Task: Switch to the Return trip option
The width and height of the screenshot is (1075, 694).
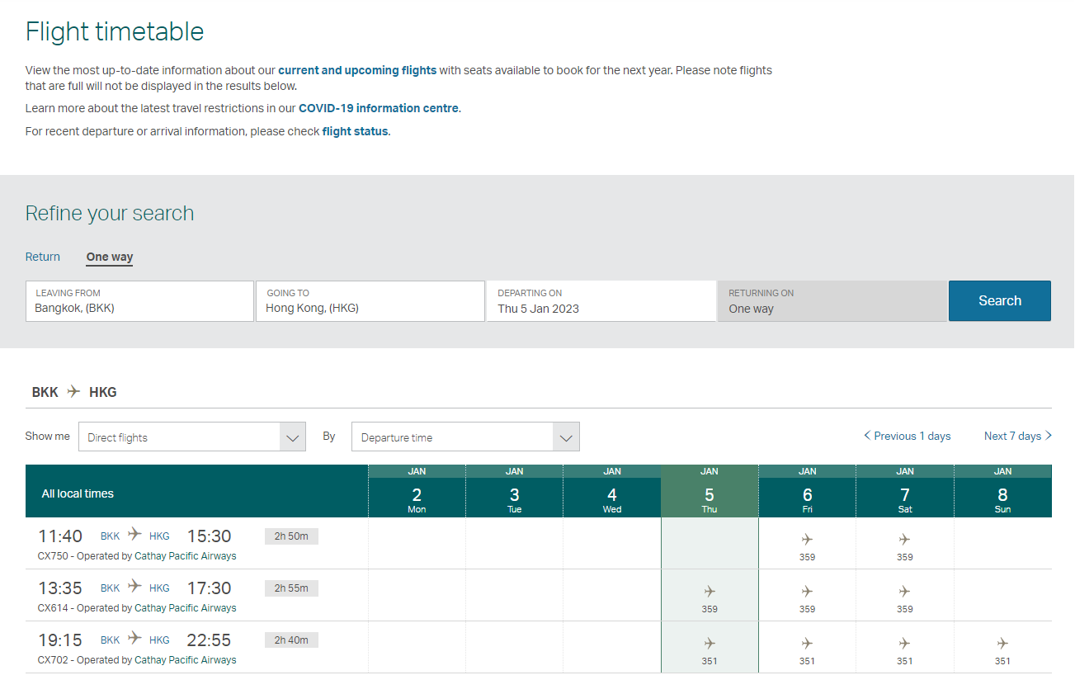Action: [x=42, y=257]
